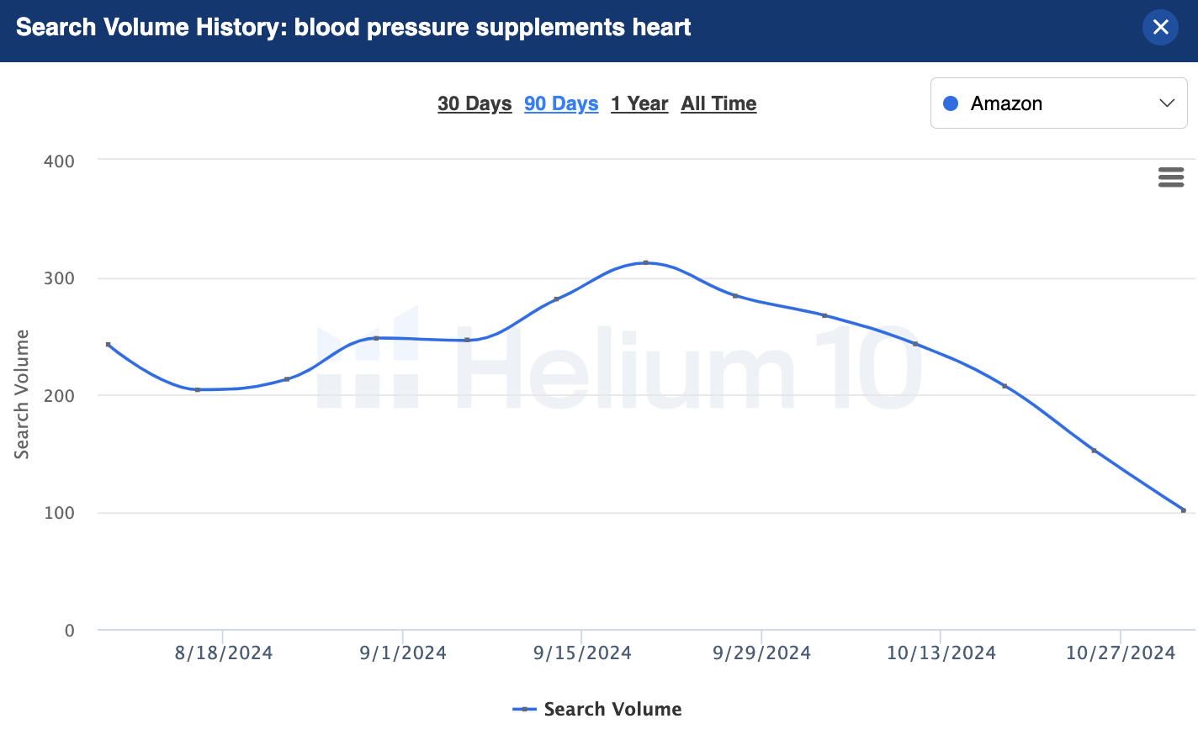Click the peak data point near 9/20
This screenshot has height=745, width=1198.
coord(646,262)
